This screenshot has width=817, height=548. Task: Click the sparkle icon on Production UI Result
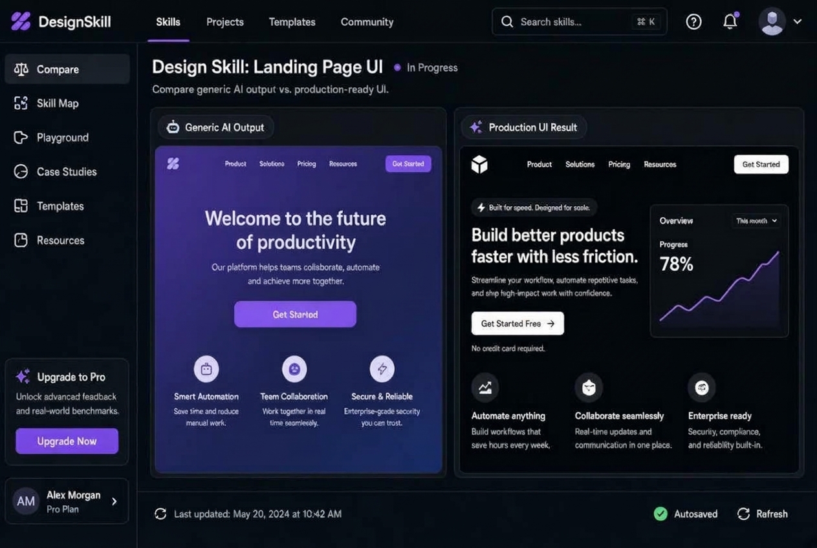tap(476, 127)
